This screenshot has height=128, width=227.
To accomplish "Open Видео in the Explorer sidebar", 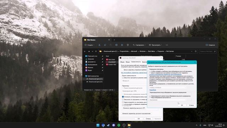I will [x=90, y=70].
